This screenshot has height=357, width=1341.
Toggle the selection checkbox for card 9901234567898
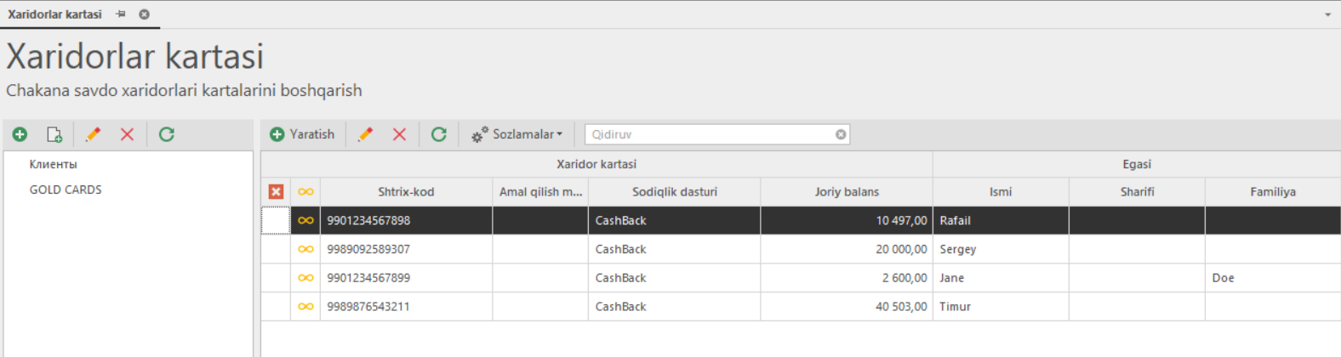(x=276, y=220)
